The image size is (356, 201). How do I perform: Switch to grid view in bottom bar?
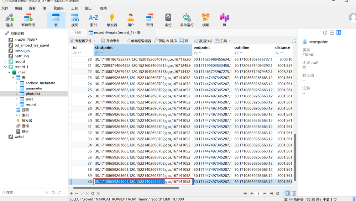[288, 193]
